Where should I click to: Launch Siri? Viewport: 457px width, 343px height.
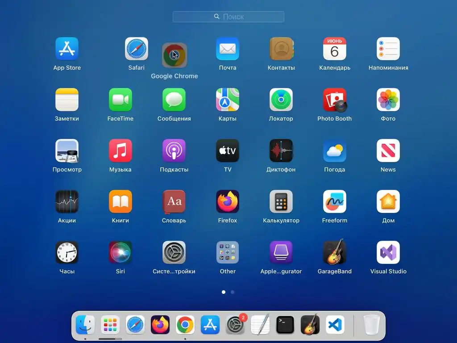[x=120, y=252]
